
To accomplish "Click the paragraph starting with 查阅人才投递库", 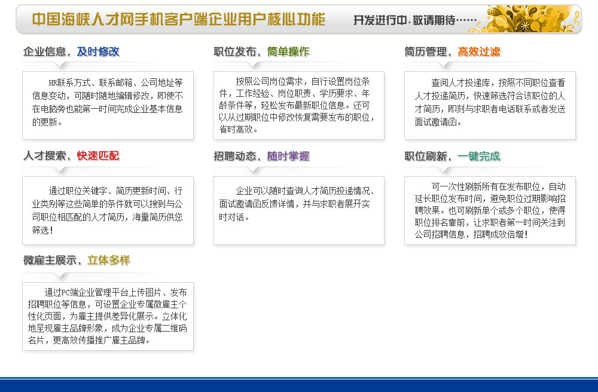I will coord(490,102).
